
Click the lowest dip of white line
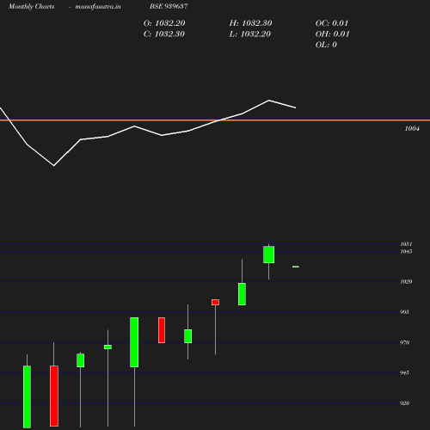pos(54,165)
